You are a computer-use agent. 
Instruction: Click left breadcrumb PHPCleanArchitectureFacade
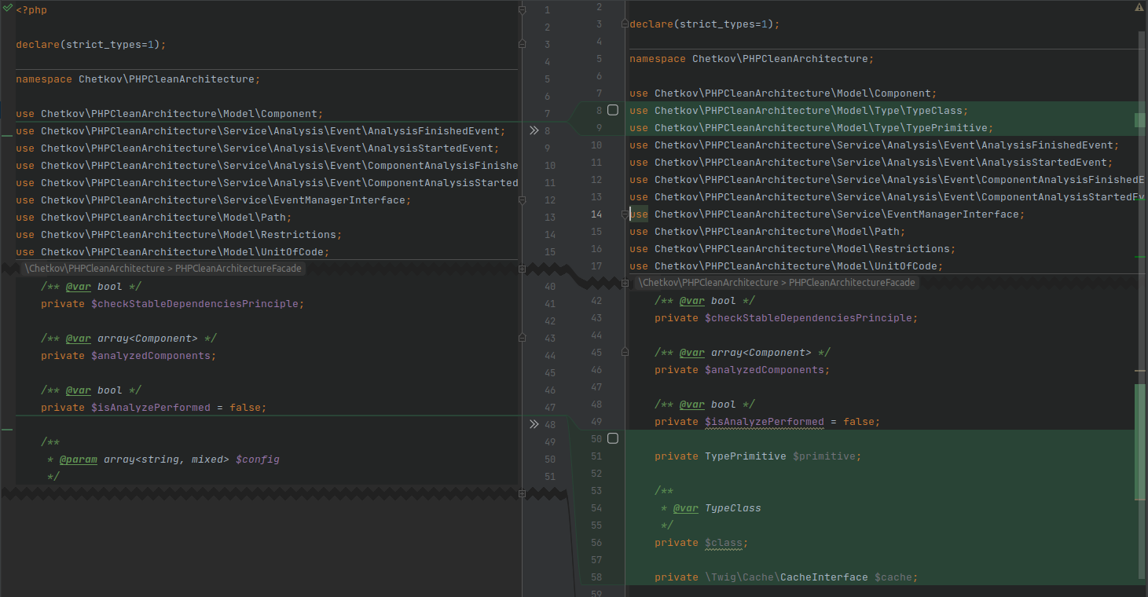click(x=238, y=269)
